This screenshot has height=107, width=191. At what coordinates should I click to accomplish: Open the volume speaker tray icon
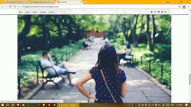159,105
